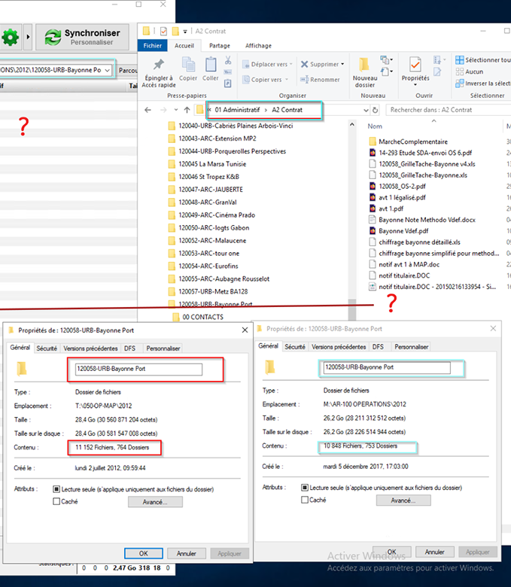The height and width of the screenshot is (587, 511).
Task: Click the folder name field in left dialog
Action: [138, 369]
